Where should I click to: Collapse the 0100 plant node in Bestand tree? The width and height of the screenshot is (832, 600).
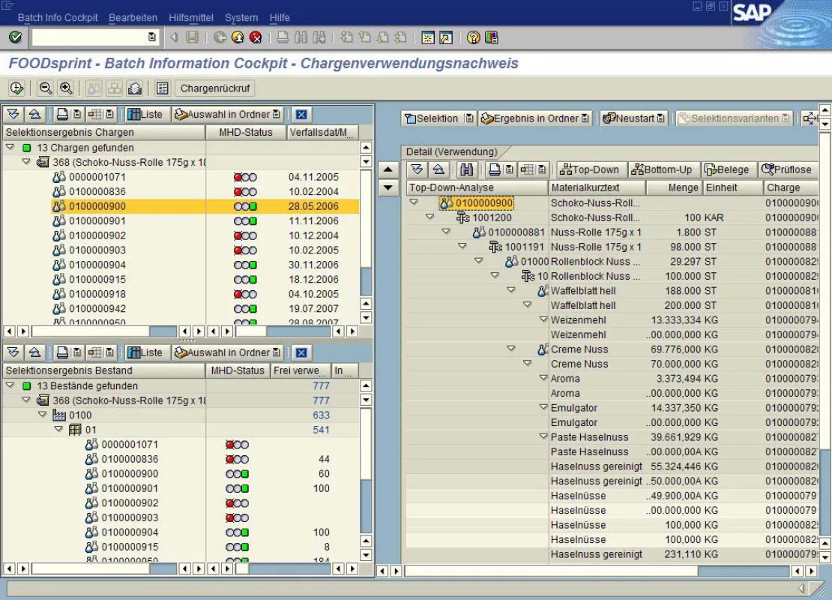43,415
